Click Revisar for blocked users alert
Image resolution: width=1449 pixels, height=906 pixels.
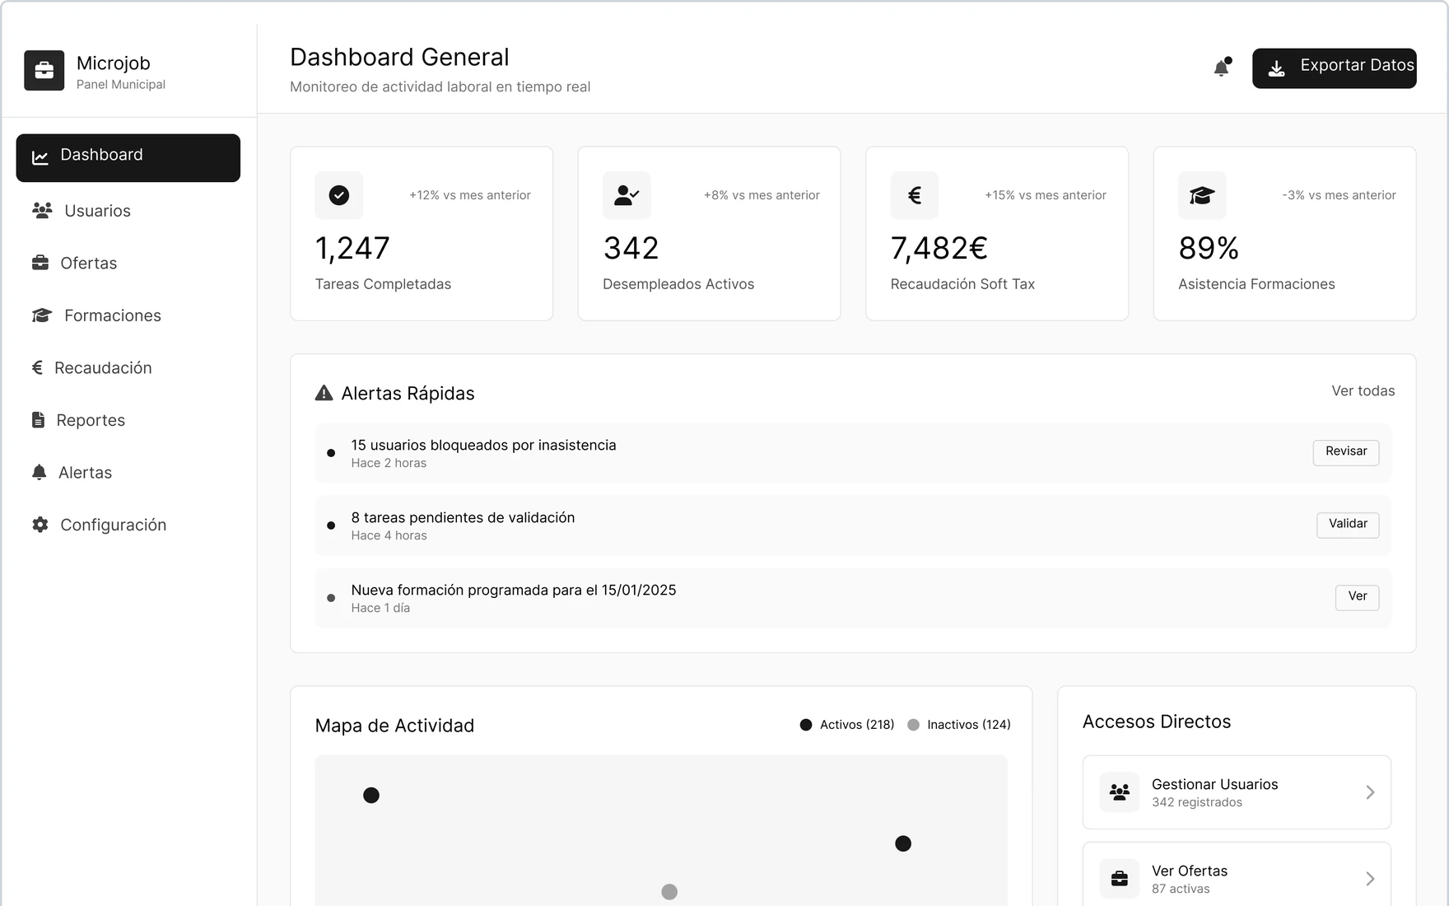pyautogui.click(x=1346, y=452)
